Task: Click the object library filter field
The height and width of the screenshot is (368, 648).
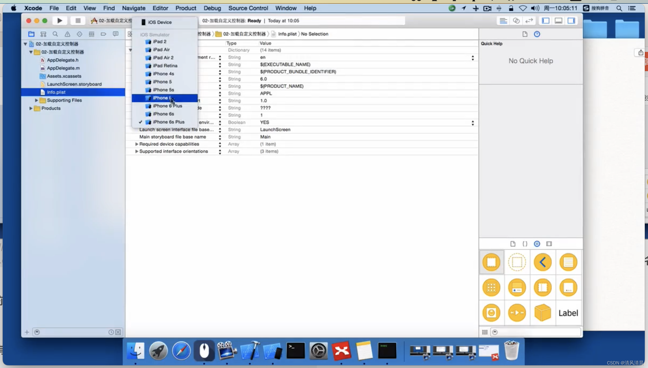Action: tap(536, 332)
